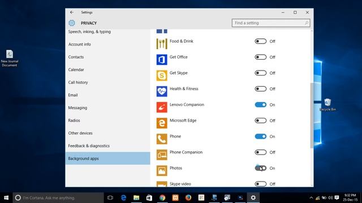Screen dimensions: 362x203
Task: Click the Settings window vertical scrollbar
Action: click(x=312, y=115)
